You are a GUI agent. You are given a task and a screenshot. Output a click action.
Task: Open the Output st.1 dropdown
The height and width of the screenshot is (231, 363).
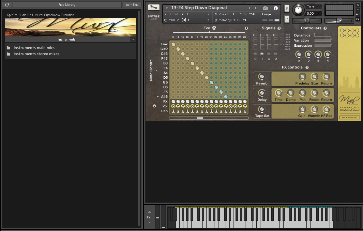coord(186,14)
